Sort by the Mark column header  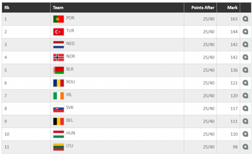[x=232, y=8]
